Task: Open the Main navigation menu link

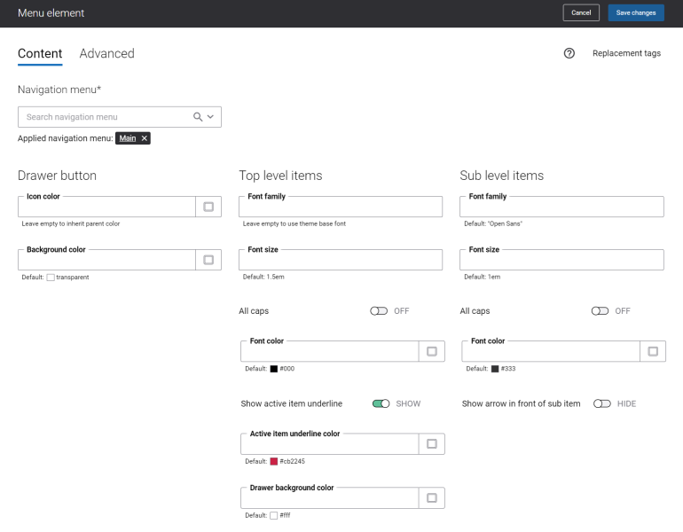Action: click(128, 138)
